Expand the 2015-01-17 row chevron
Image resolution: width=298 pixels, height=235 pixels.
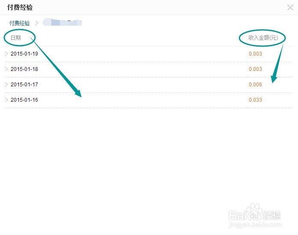coord(6,85)
